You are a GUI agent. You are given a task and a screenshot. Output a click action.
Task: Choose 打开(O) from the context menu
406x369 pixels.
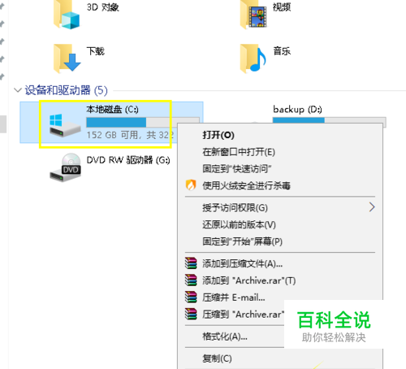click(x=218, y=135)
